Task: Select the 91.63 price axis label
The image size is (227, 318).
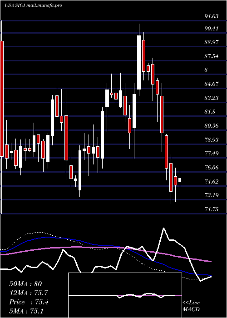Action: click(x=212, y=16)
